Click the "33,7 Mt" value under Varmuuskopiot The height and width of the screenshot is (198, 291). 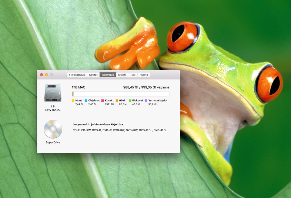(152, 104)
